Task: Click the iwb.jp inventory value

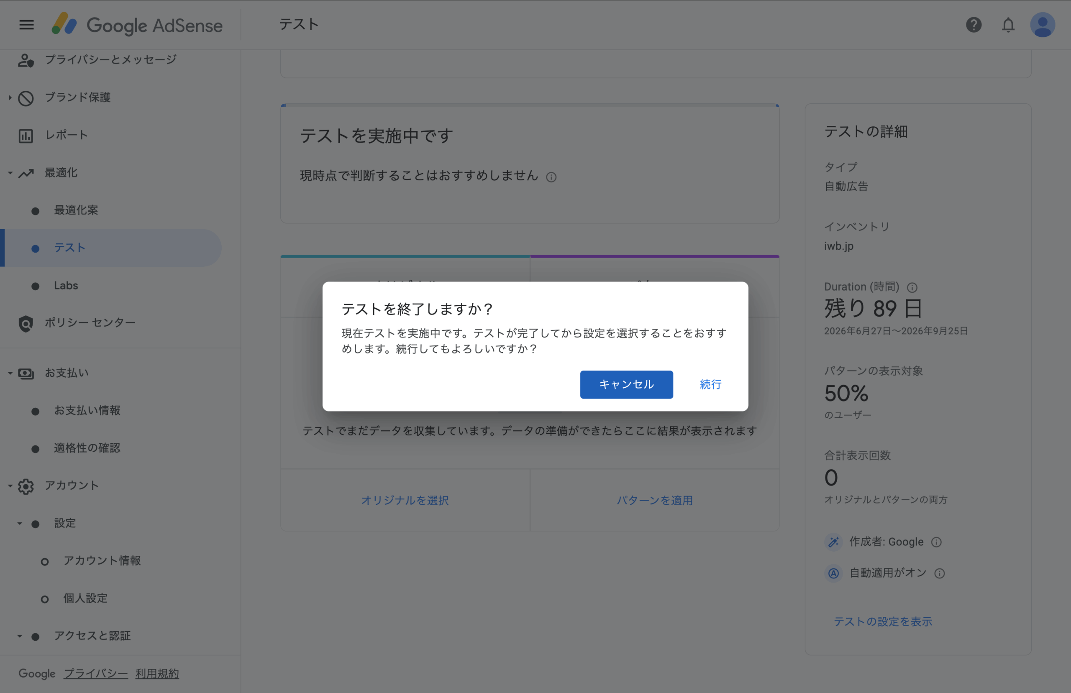Action: 839,246
